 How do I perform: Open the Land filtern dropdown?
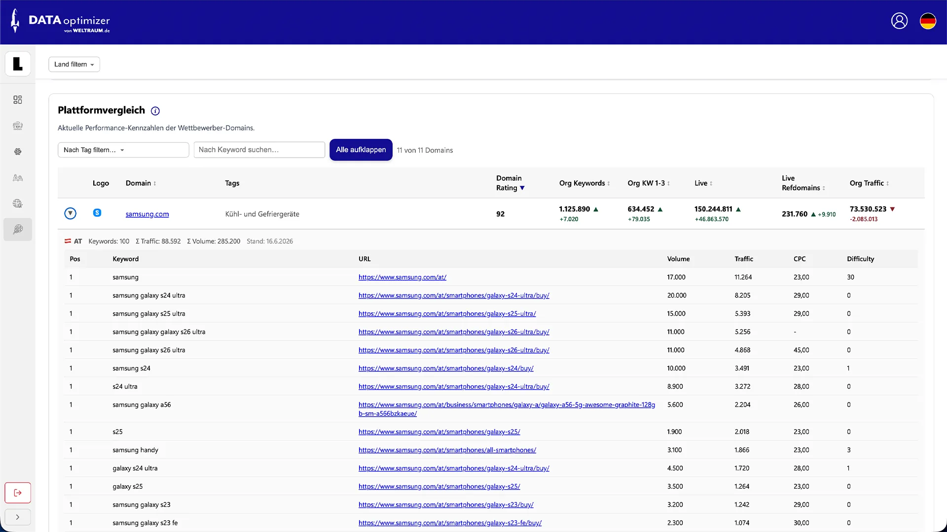point(74,65)
